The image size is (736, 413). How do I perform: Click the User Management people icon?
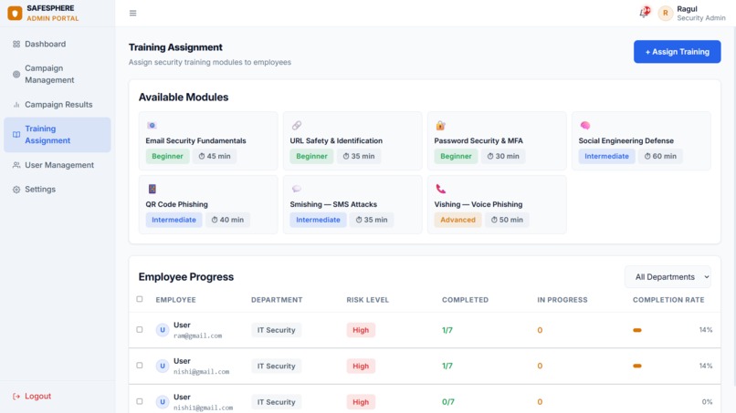pos(16,165)
